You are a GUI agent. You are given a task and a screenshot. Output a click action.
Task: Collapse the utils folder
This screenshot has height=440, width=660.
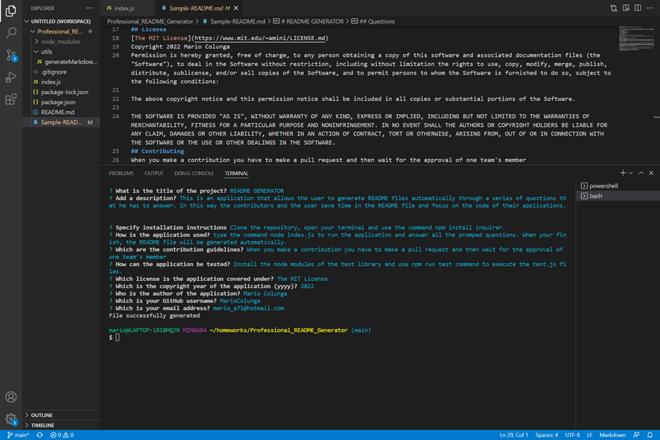point(44,52)
